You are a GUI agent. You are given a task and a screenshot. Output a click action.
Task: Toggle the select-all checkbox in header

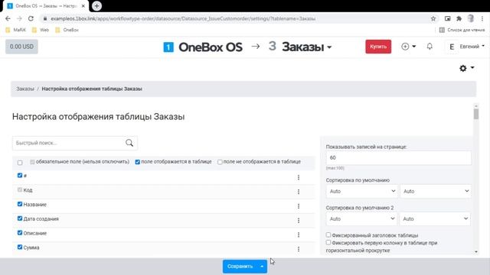(20, 163)
